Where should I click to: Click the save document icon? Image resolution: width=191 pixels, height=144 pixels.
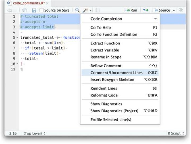tap(34, 10)
